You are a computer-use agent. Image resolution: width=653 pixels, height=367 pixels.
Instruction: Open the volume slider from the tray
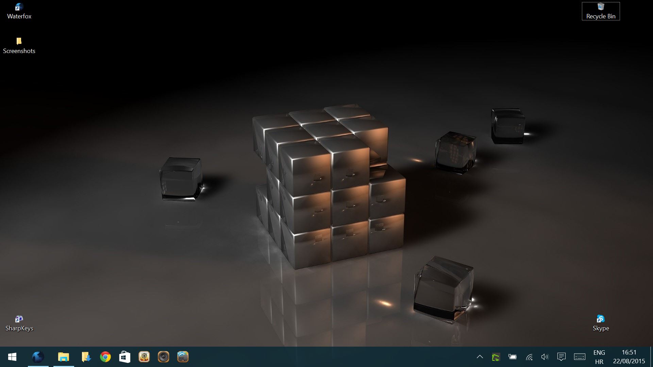tap(545, 357)
